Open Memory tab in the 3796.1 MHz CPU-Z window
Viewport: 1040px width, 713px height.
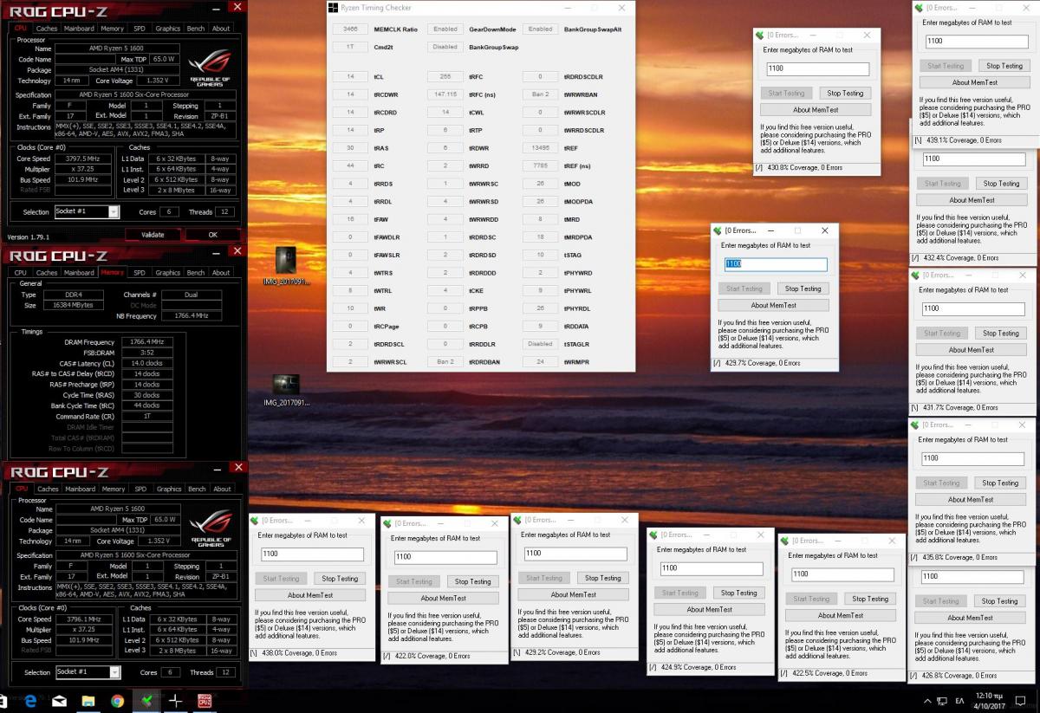(x=114, y=489)
